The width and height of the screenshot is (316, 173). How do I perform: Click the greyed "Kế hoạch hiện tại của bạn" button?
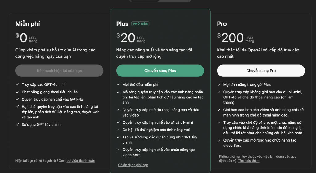point(59,71)
